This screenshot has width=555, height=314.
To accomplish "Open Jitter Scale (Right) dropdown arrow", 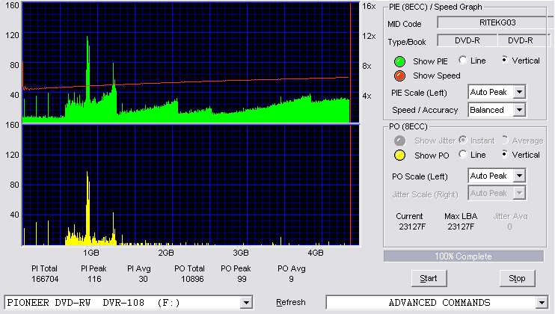I will (519, 193).
